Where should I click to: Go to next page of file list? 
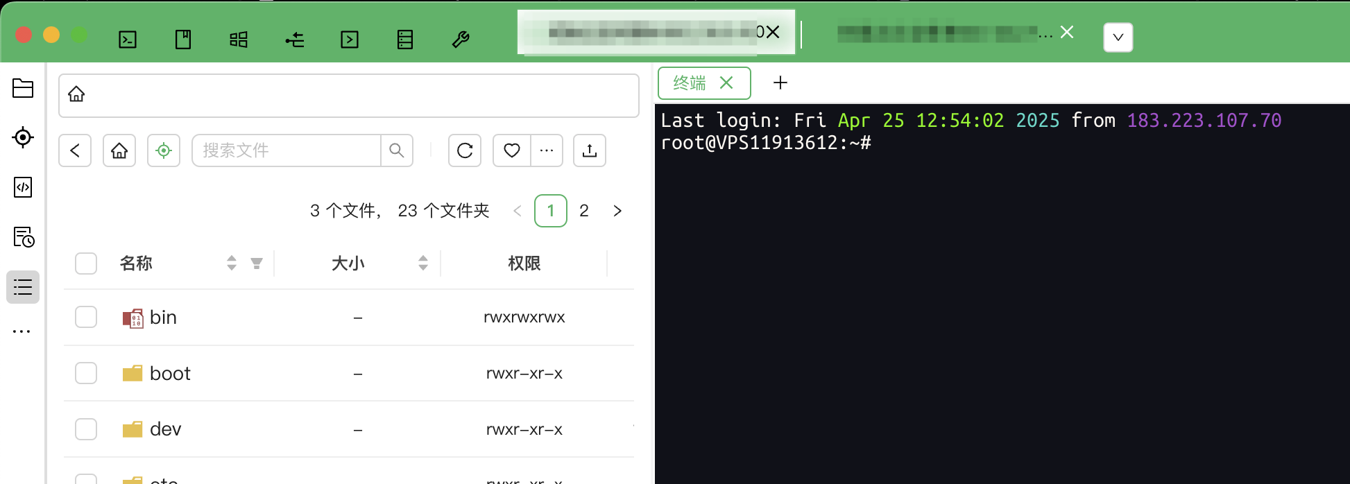[617, 211]
